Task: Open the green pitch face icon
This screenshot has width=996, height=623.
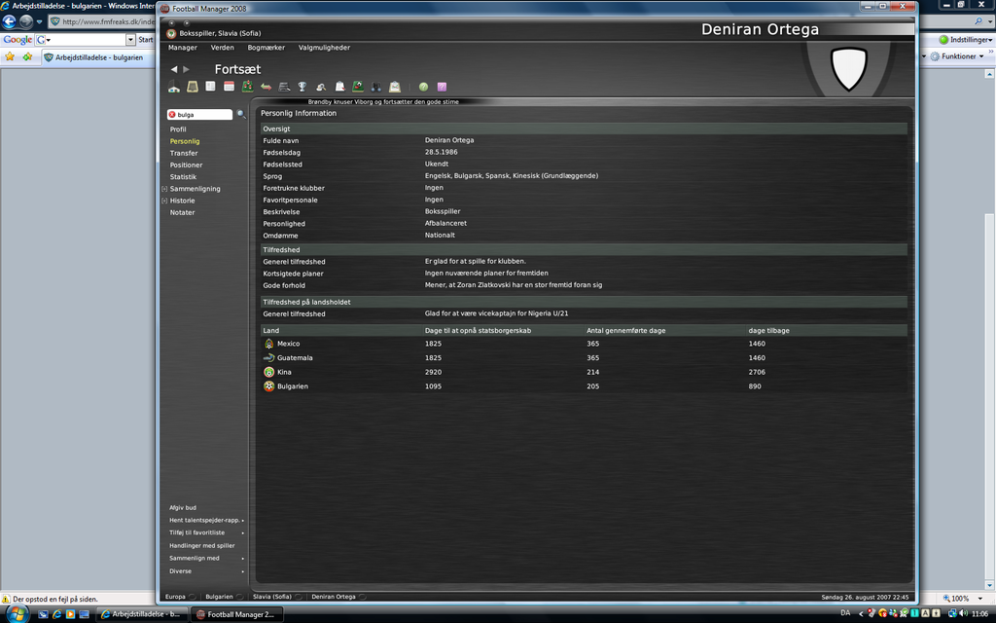Action: tap(358, 87)
